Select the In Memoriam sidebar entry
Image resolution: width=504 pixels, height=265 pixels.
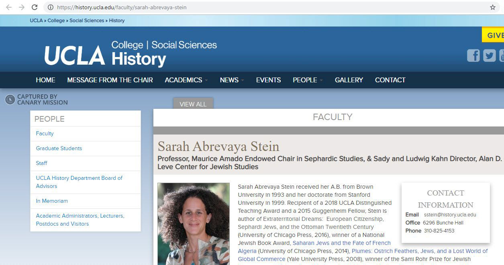tap(52, 201)
